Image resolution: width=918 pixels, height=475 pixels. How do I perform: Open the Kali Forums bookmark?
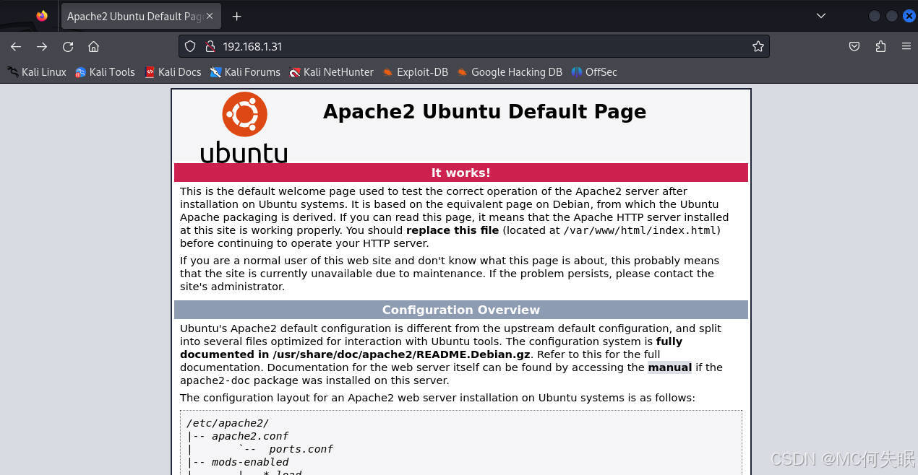click(x=245, y=71)
